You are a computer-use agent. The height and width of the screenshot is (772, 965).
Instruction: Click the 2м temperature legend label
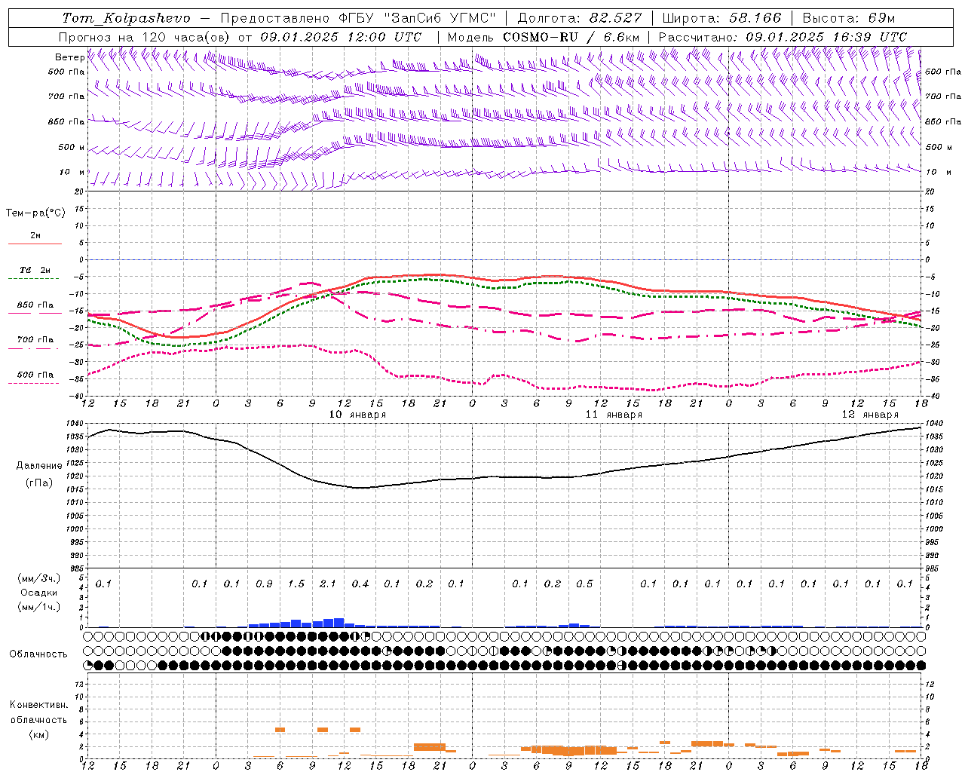[35, 235]
